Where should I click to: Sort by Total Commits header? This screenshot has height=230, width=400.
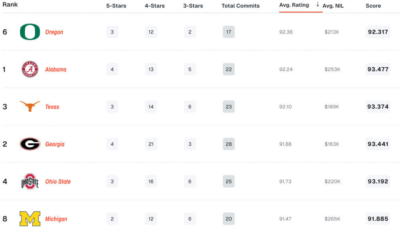pyautogui.click(x=240, y=6)
